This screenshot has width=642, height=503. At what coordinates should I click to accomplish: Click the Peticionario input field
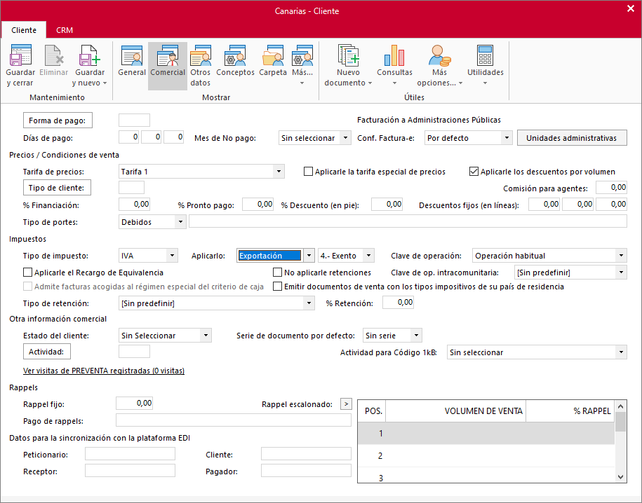click(x=131, y=453)
